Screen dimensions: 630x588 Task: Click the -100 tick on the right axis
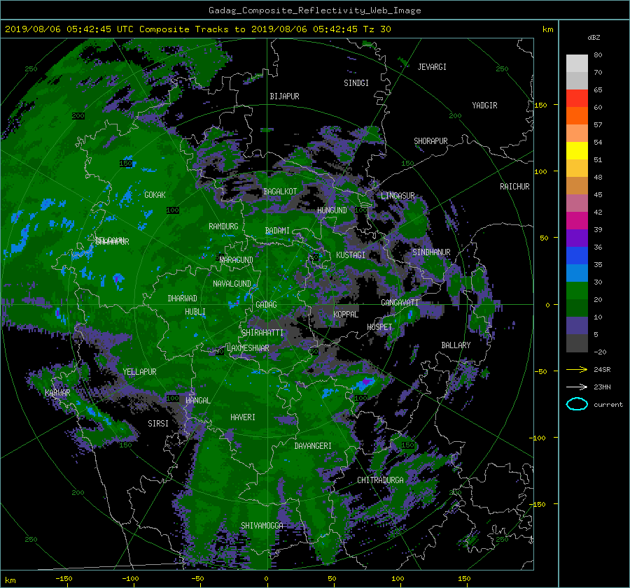(x=538, y=438)
